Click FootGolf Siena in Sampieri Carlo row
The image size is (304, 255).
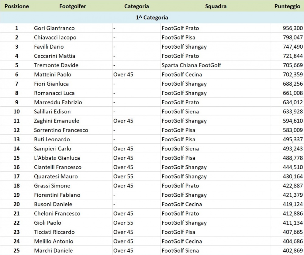[180, 149]
